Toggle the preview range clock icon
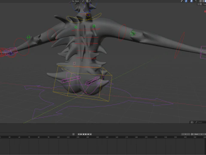This screenshot has height=155, width=206. point(192,134)
